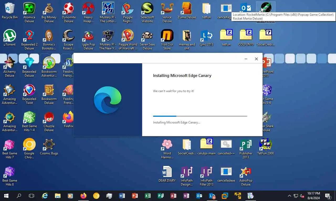Viewport: 336px width, 201px height.
Task: Select InfoPath Designer shortcut
Action: click(x=187, y=176)
